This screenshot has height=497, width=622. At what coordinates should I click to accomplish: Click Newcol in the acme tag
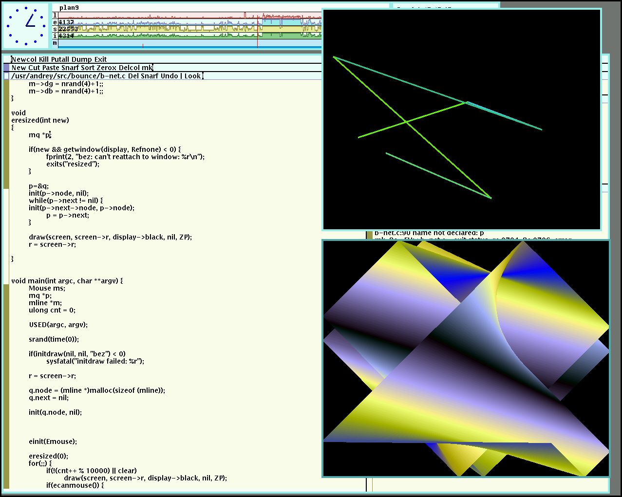pyautogui.click(x=24, y=59)
